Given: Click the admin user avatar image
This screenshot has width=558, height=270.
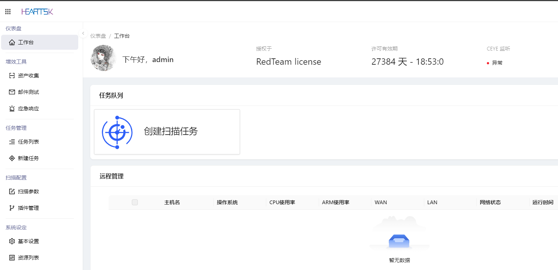Looking at the screenshot, I should point(103,58).
